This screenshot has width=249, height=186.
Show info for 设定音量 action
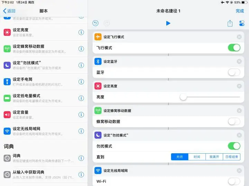pos(81,115)
